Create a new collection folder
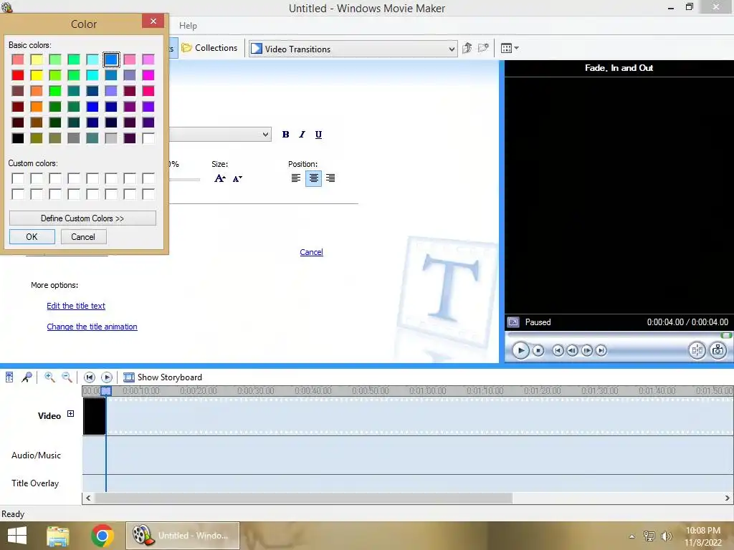This screenshot has height=550, width=734. tap(483, 48)
